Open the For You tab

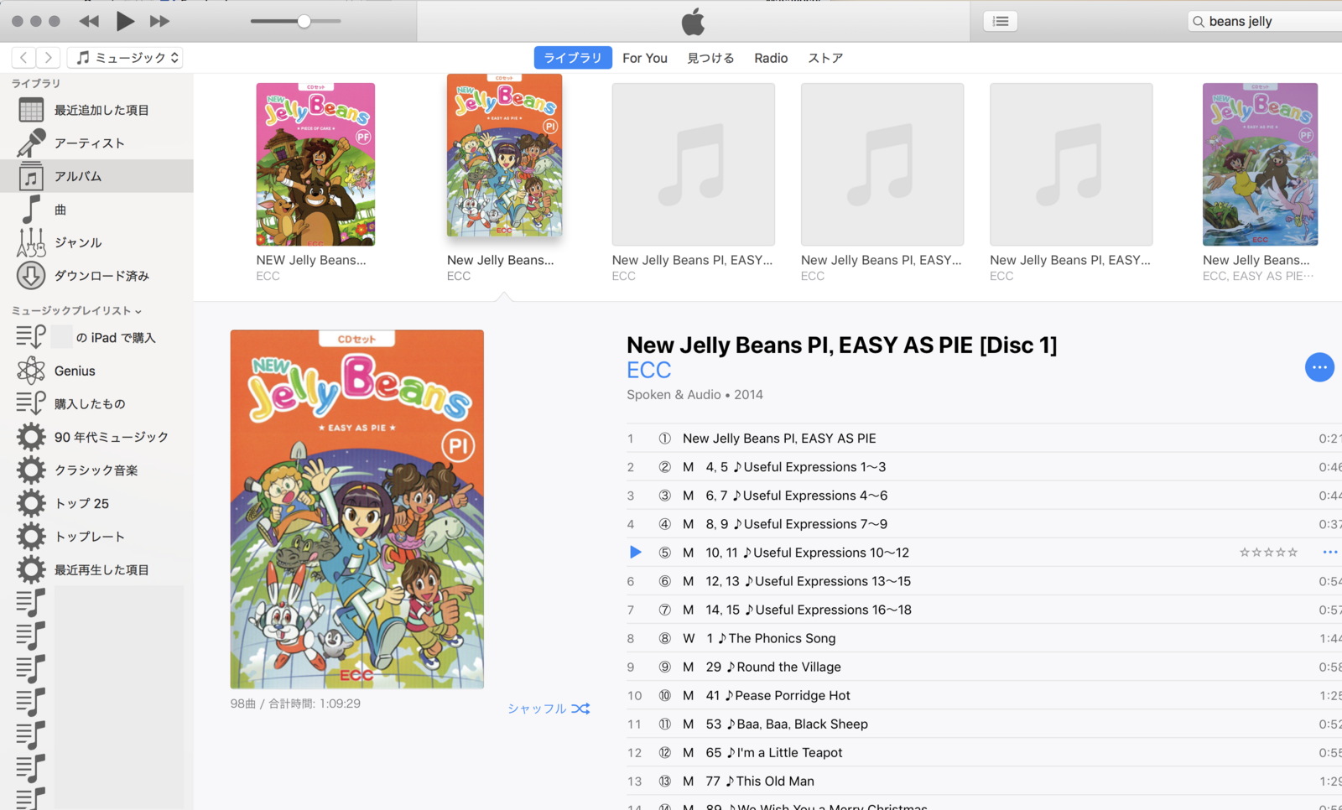[645, 58]
